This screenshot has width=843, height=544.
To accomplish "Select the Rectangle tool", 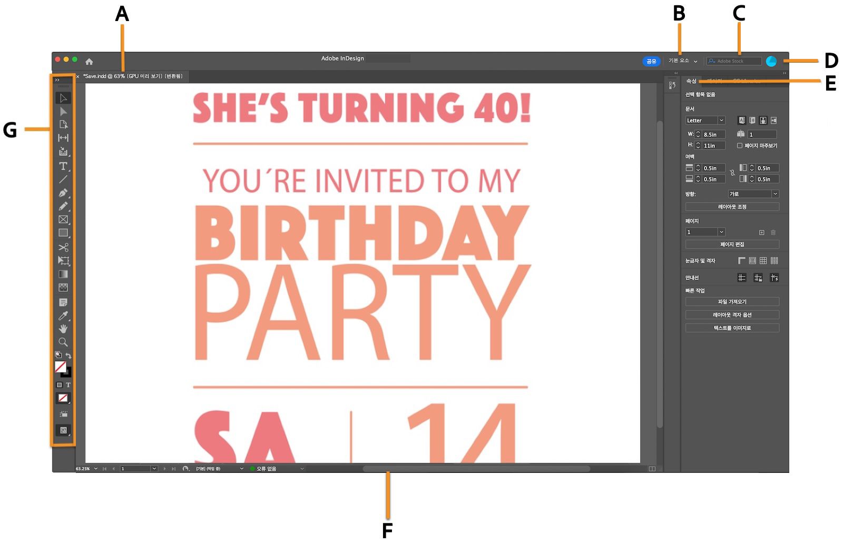I will point(63,233).
